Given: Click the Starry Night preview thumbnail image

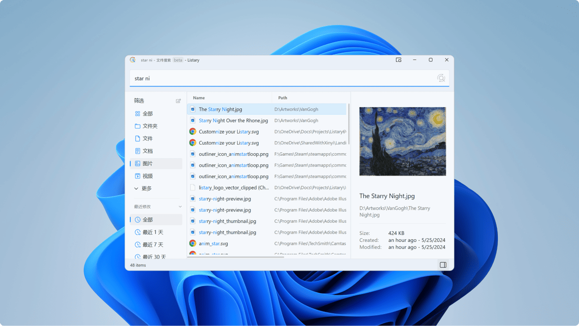Looking at the screenshot, I should pos(403,141).
